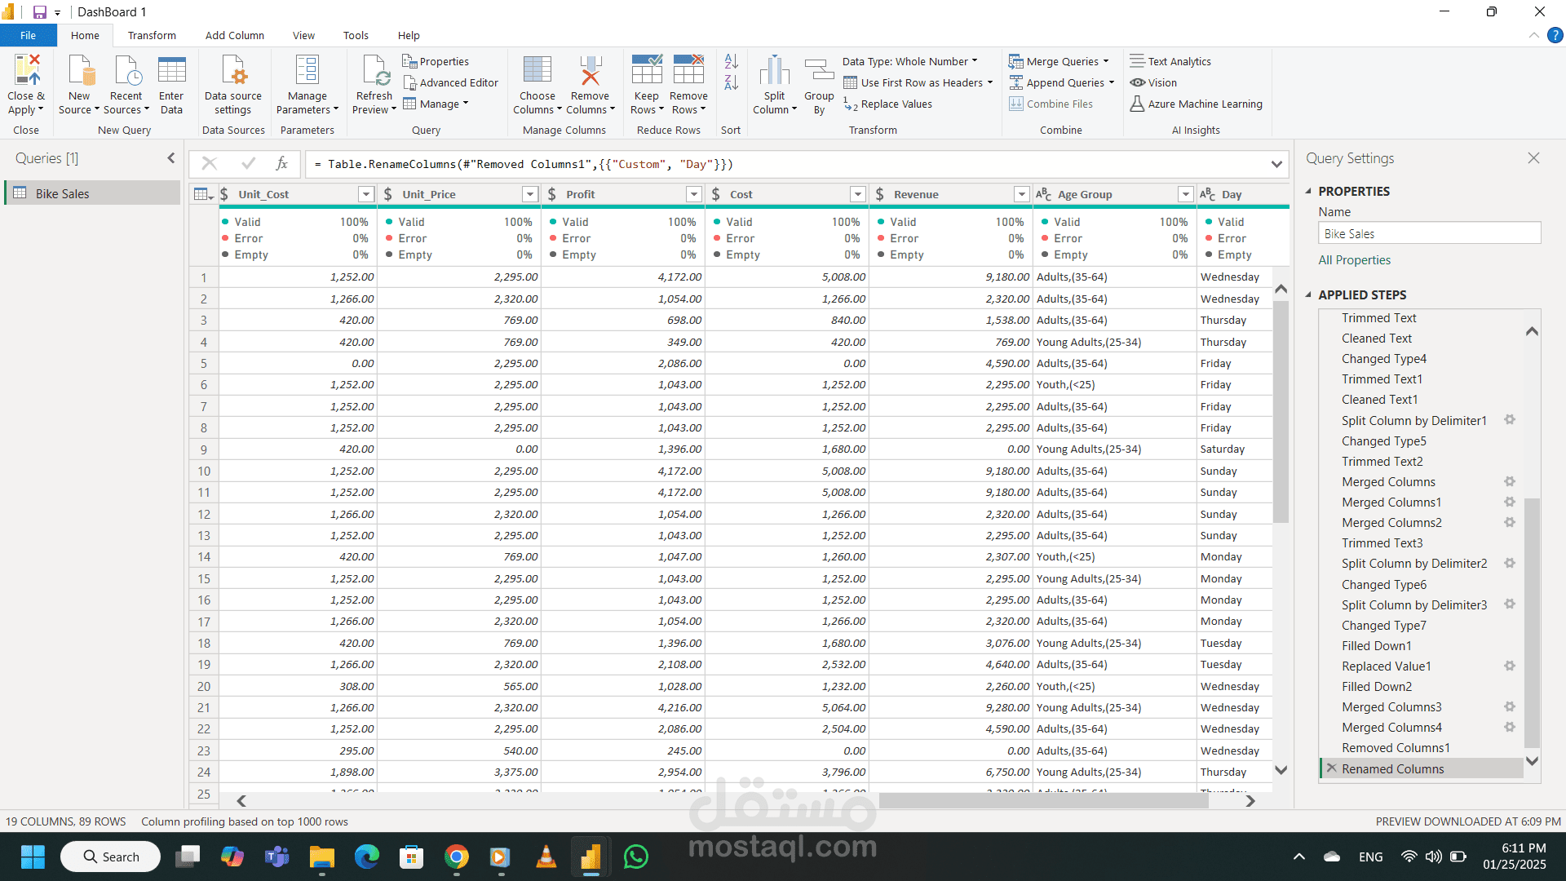Screen dimensions: 1566x881
Task: Open Profit column filter dropdown
Action: (x=693, y=194)
